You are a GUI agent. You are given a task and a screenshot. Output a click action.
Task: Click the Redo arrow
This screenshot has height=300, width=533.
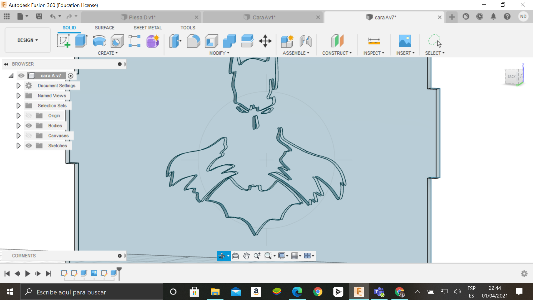[69, 17]
